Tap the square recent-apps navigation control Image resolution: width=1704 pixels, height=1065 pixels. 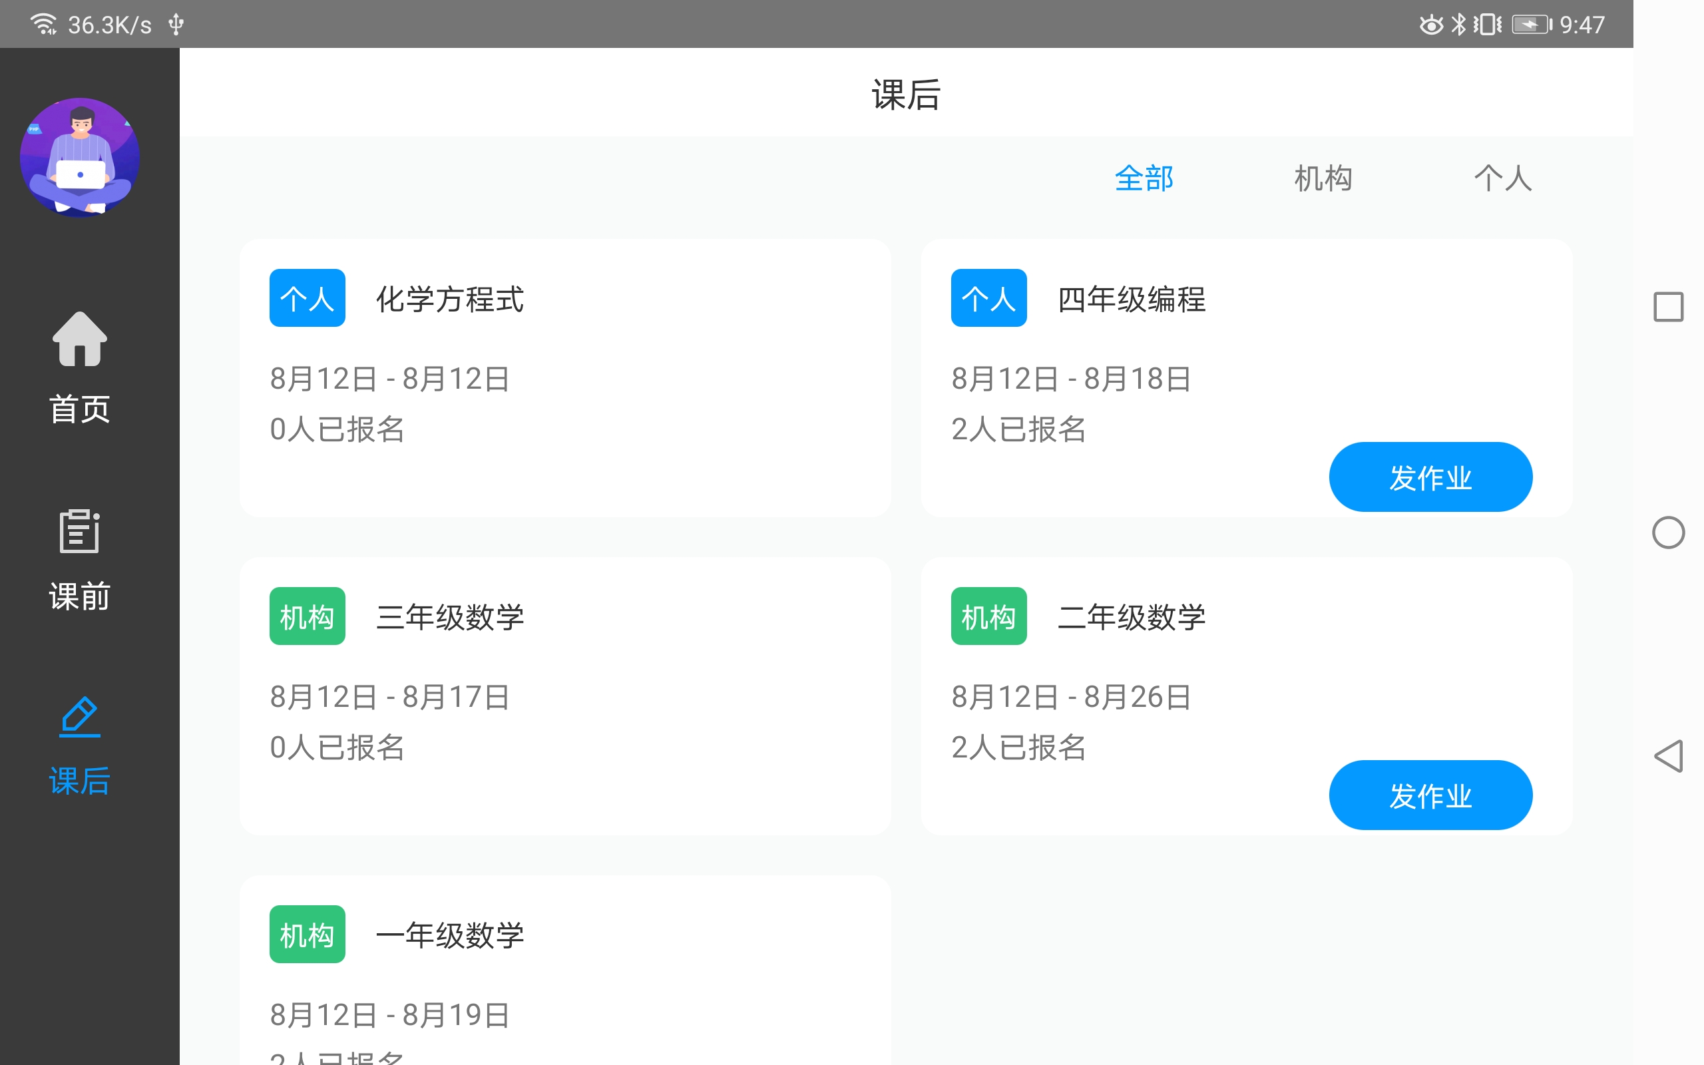point(1669,306)
